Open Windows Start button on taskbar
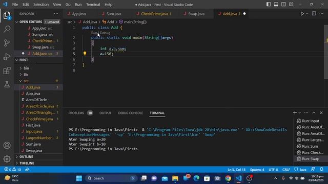328x184 pixels. [79, 178]
